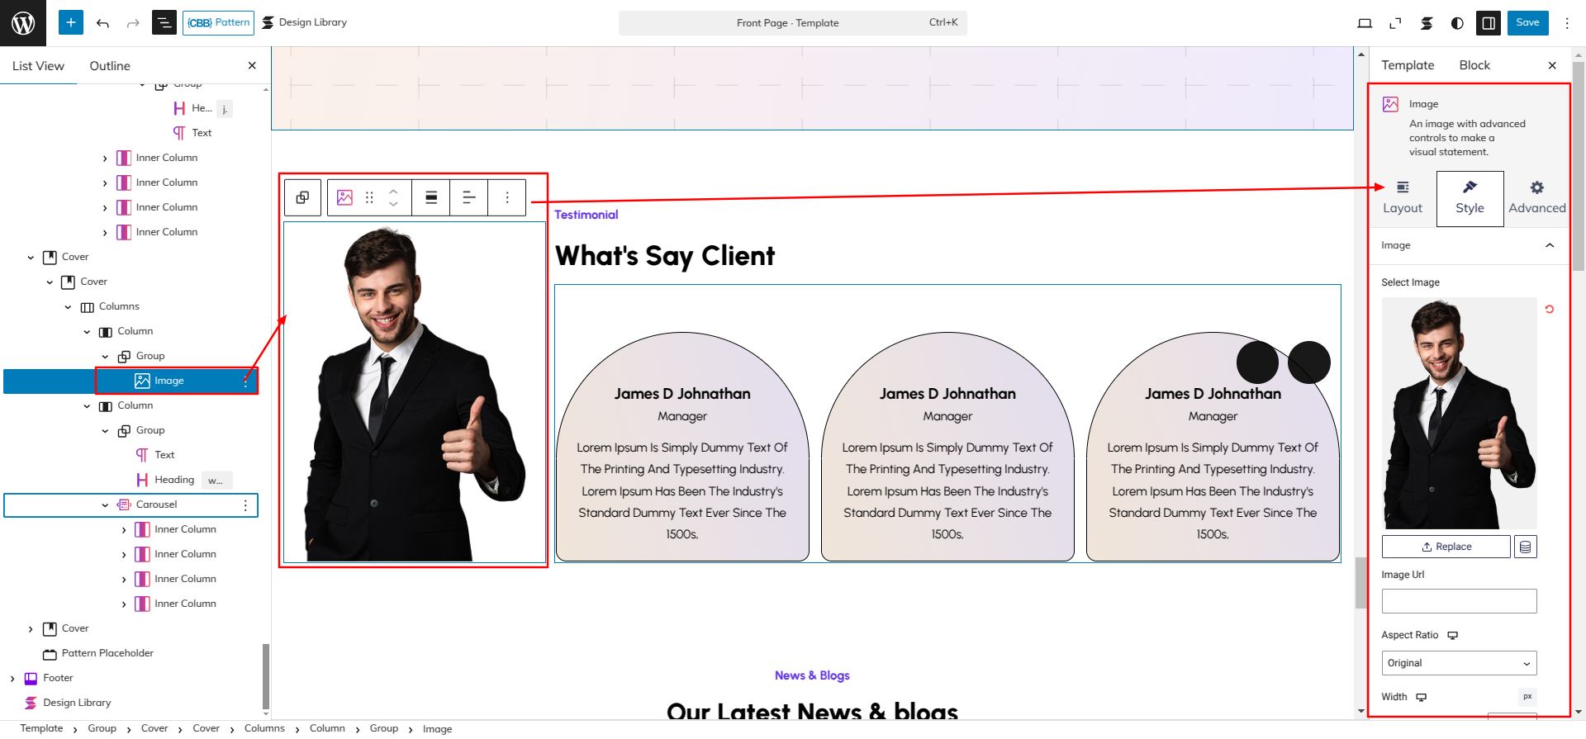Click Columns in the bottom breadcrumb
Screen dimensions: 1586x739
(264, 728)
